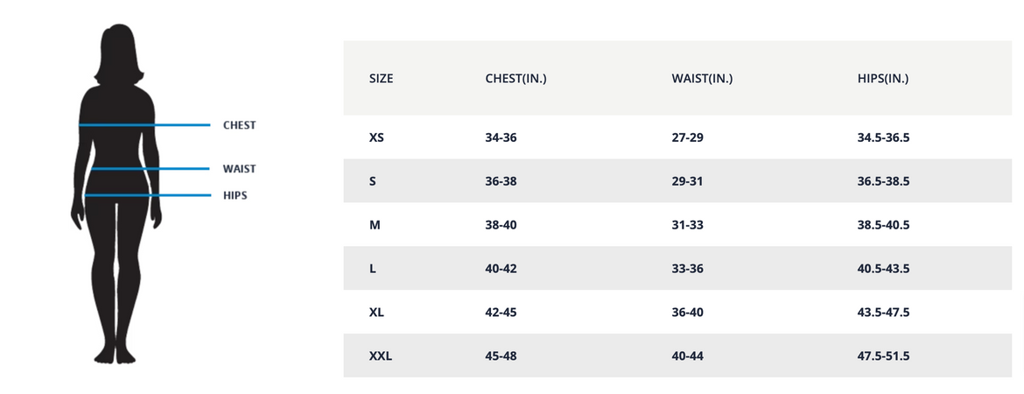Choose the M size row label
The height and width of the screenshot is (394, 1024).
tap(375, 225)
